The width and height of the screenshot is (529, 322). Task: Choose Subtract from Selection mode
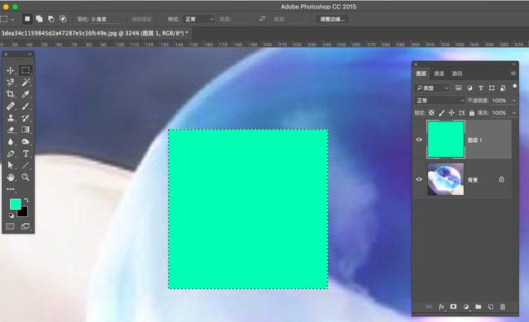51,19
